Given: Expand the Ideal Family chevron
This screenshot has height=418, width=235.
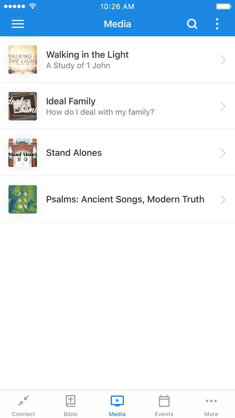Looking at the screenshot, I should click(223, 107).
